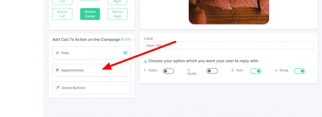Screen dimensions: 322x117
Task: Open the Action Buttons option
Action: pyautogui.click(x=92, y=88)
